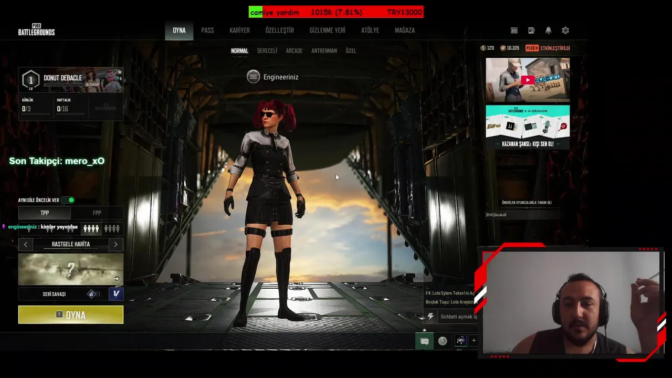Click the Engineeriniz player name
This screenshot has height=378, width=672.
pyautogui.click(x=281, y=77)
